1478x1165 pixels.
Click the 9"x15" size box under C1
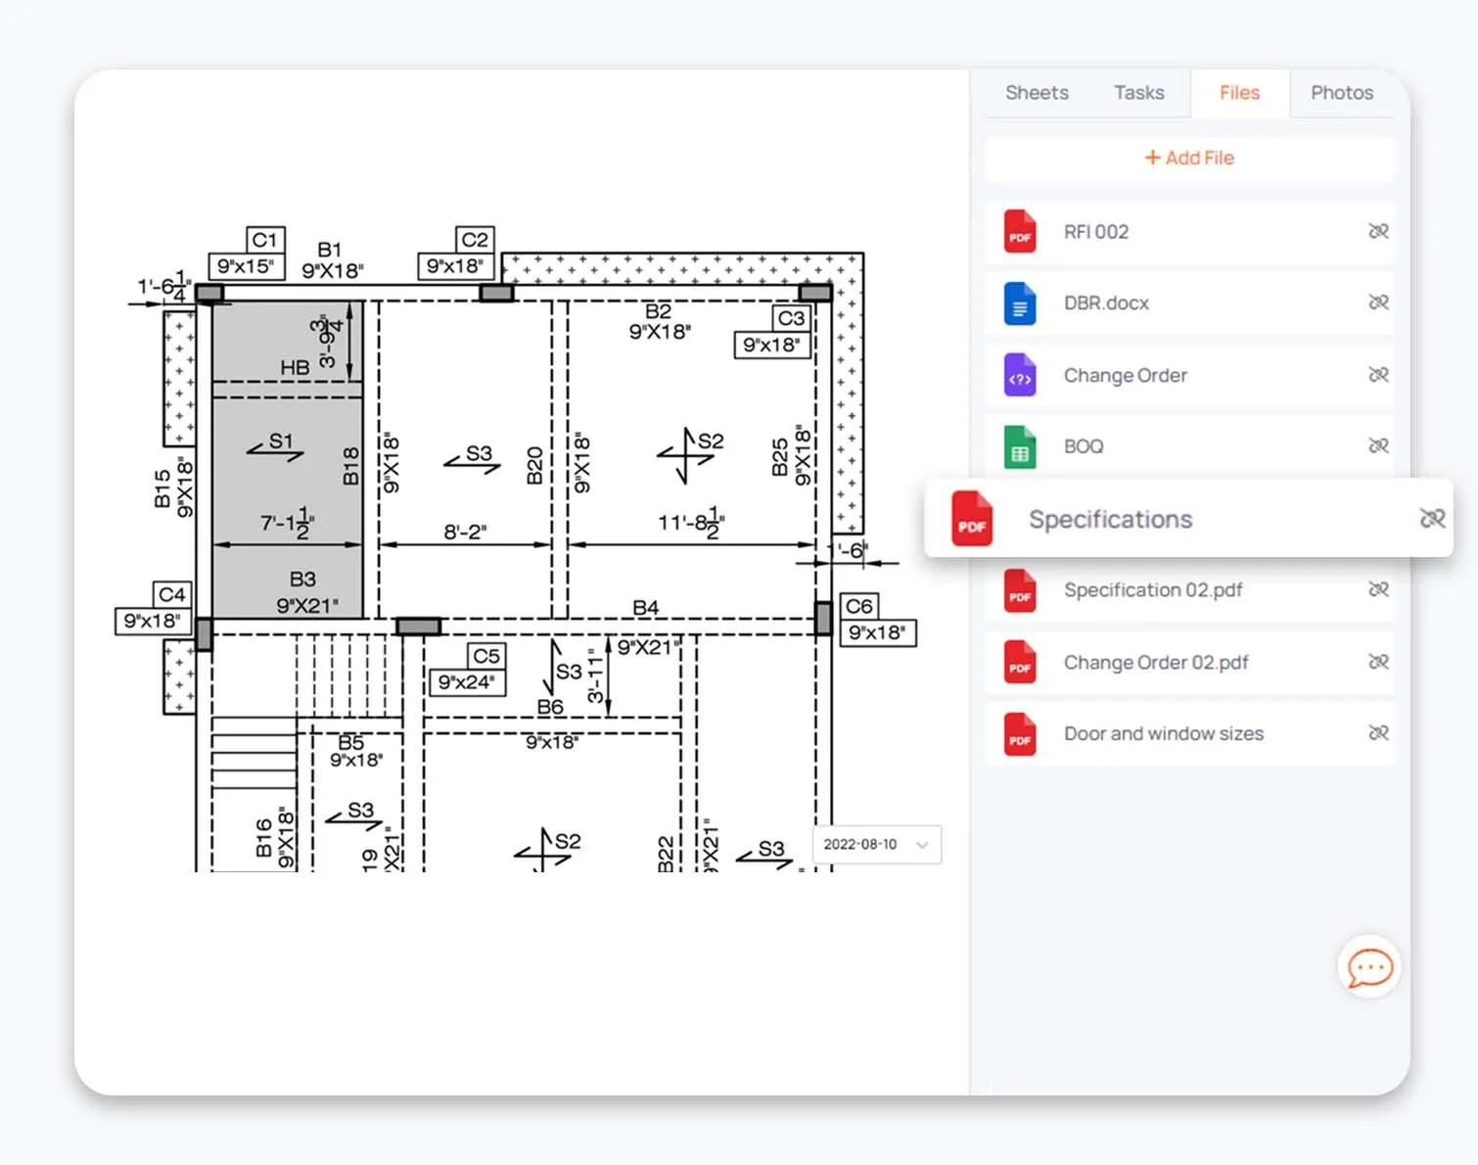click(246, 266)
